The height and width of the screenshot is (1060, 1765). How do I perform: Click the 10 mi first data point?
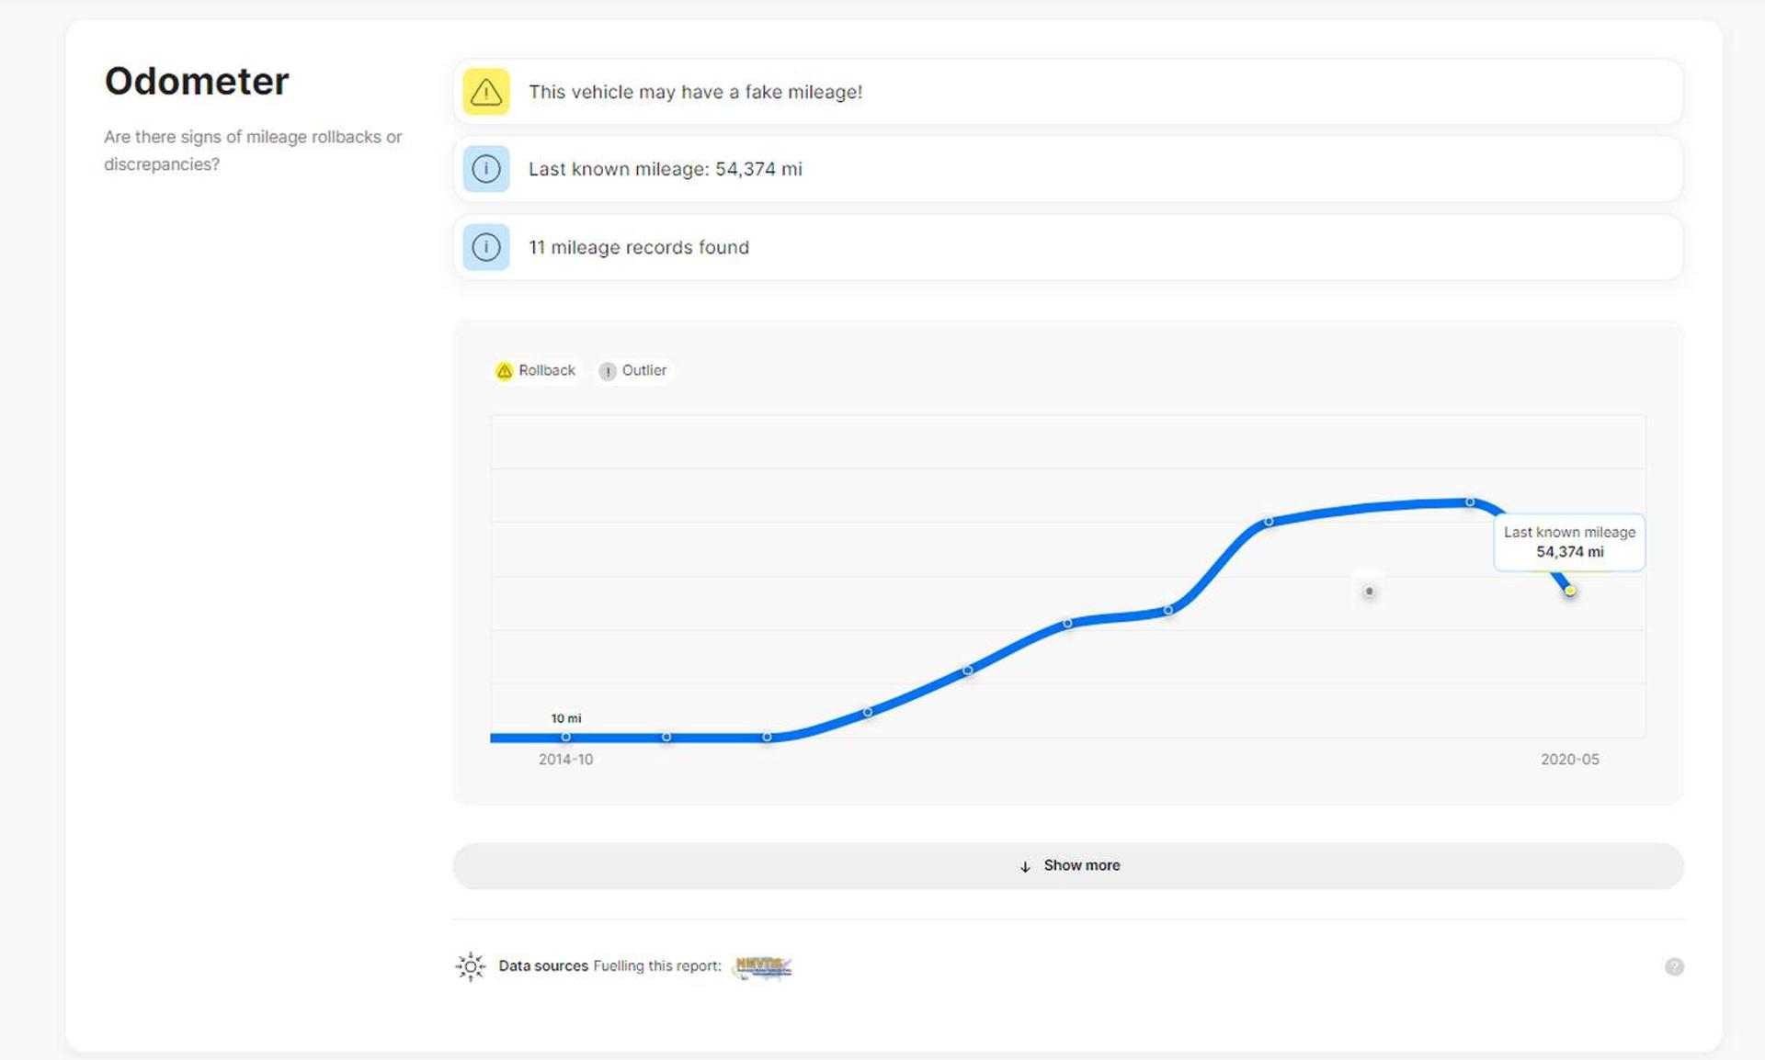tap(565, 737)
